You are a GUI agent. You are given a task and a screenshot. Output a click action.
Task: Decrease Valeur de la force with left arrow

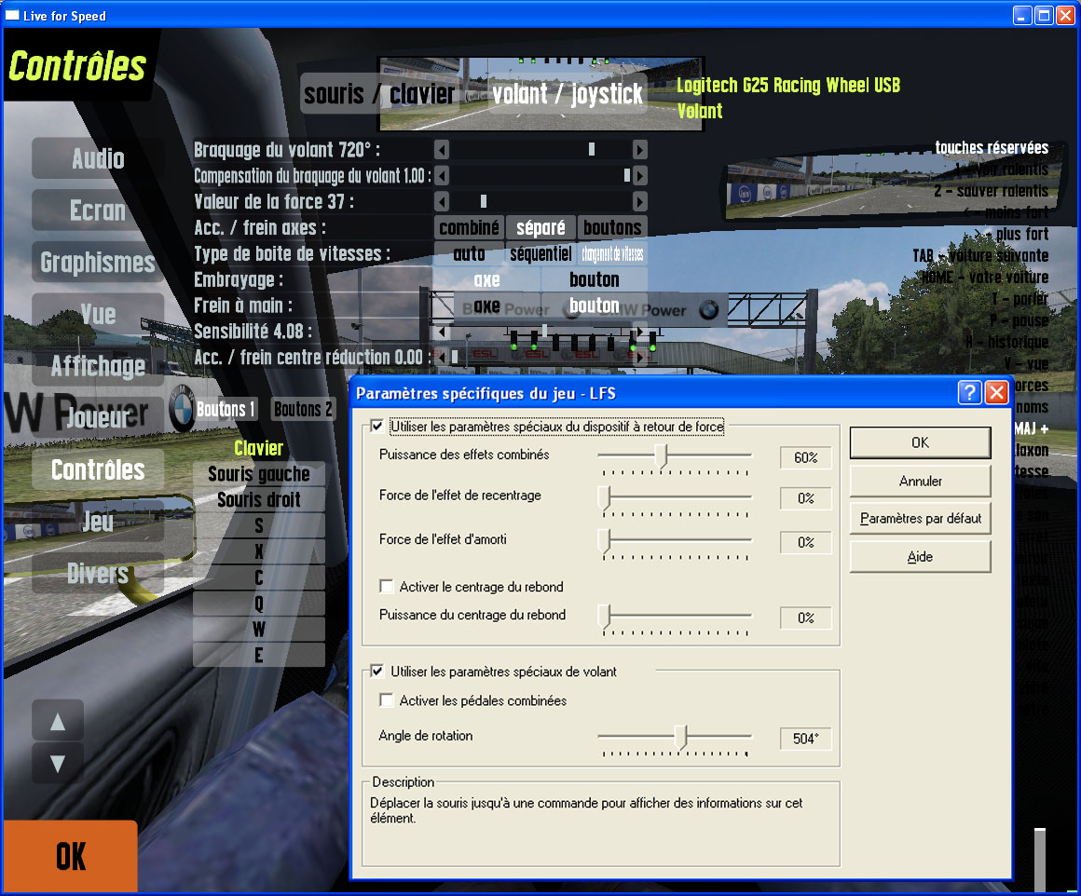(x=442, y=201)
